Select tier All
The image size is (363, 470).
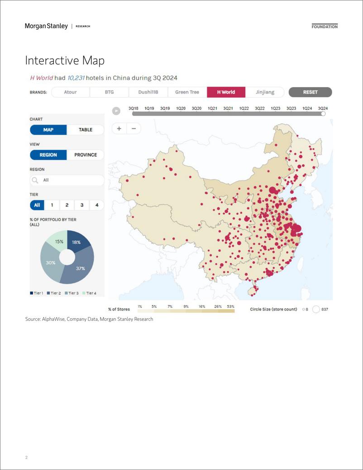pyautogui.click(x=37, y=205)
